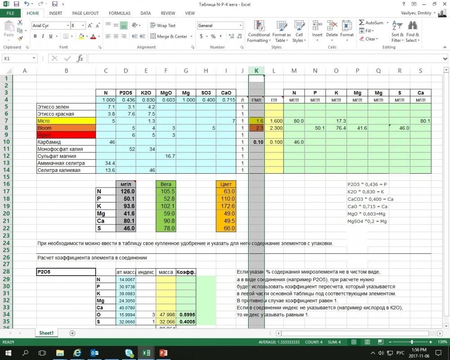
Task: Toggle Bold formatting
Action: [35, 36]
